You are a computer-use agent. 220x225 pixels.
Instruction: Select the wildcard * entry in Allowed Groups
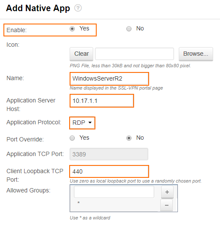click(79, 203)
